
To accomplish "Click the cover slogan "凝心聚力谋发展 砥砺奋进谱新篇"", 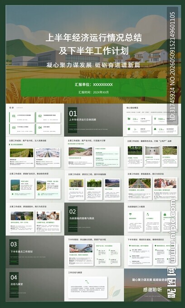I will (x=93, y=65).
